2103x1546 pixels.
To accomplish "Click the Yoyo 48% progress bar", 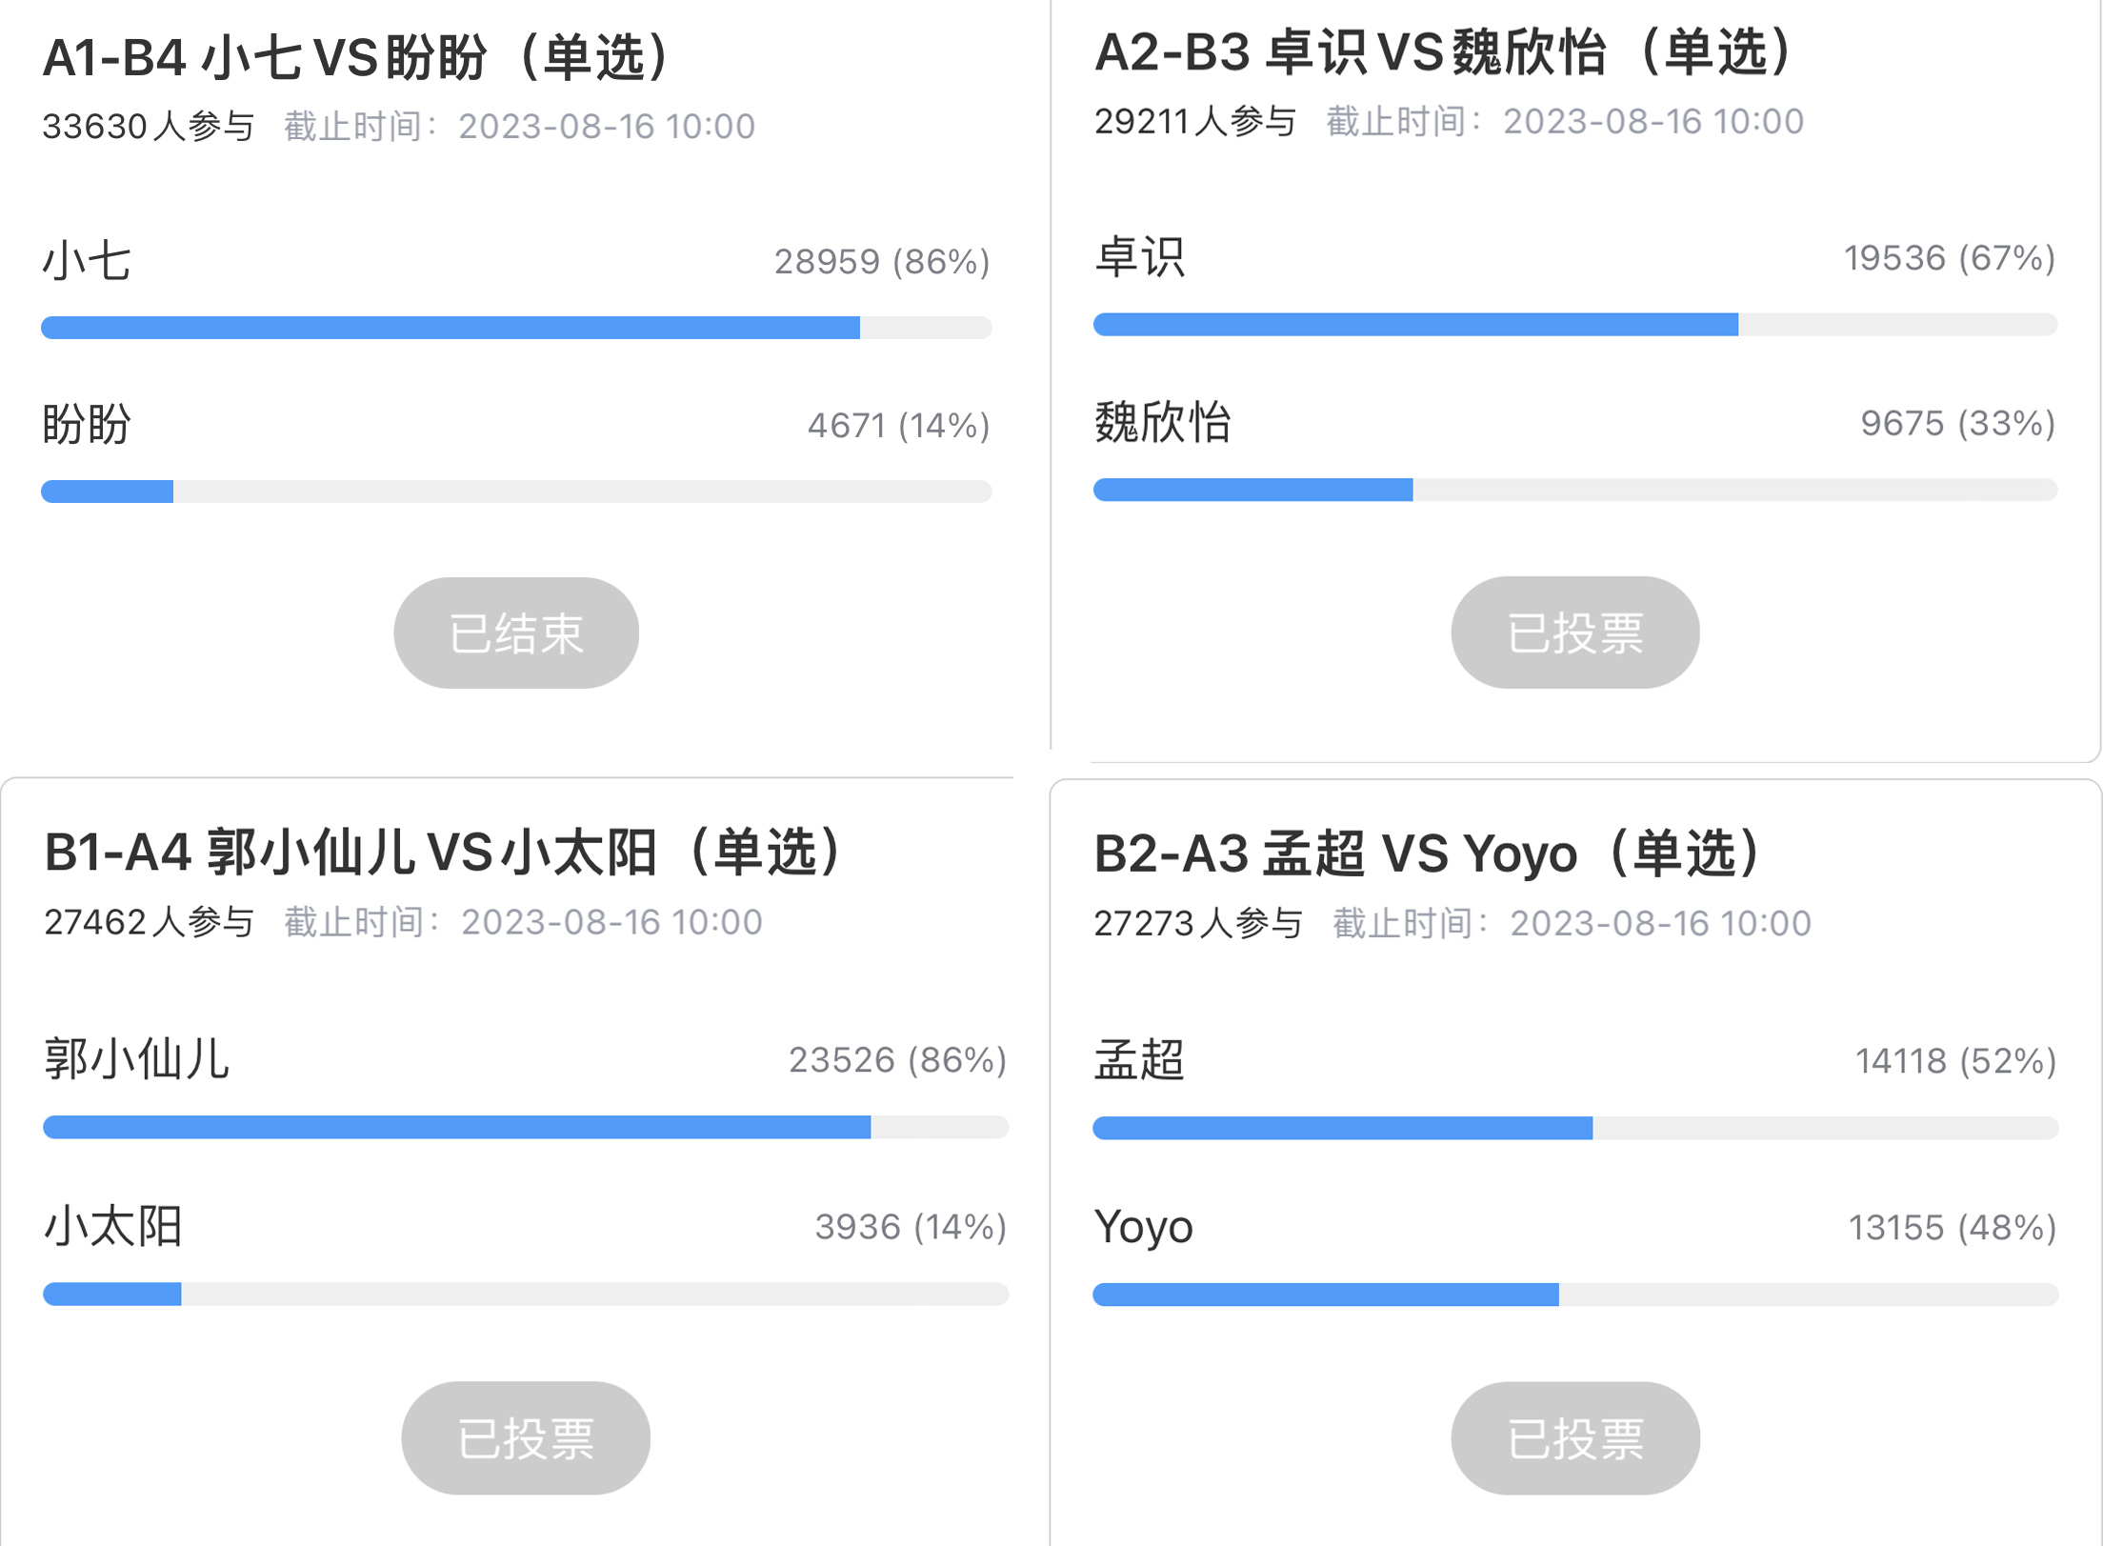I will pos(1575,1295).
